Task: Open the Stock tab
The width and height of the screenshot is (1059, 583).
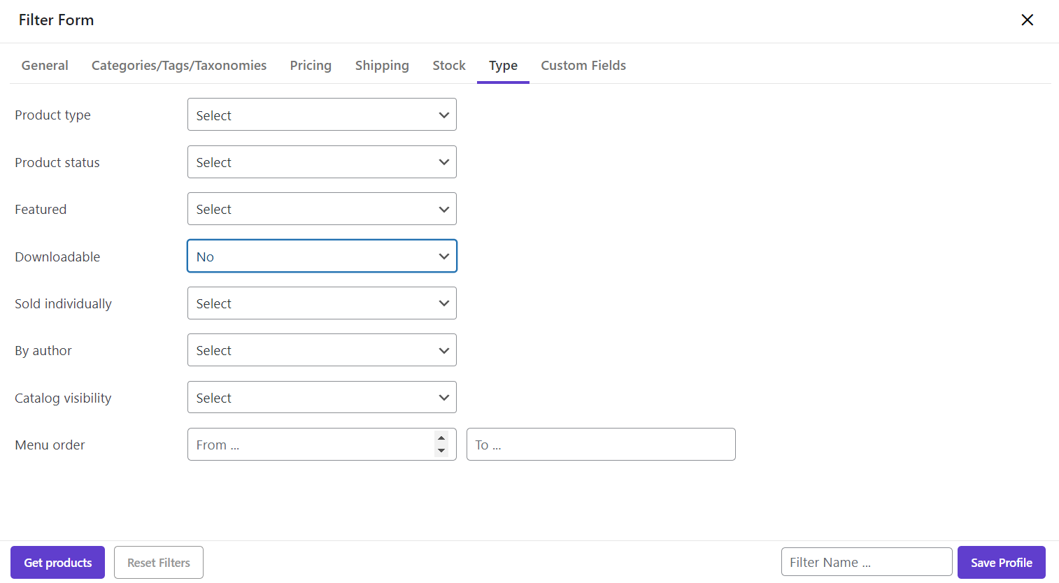Action: 449,66
